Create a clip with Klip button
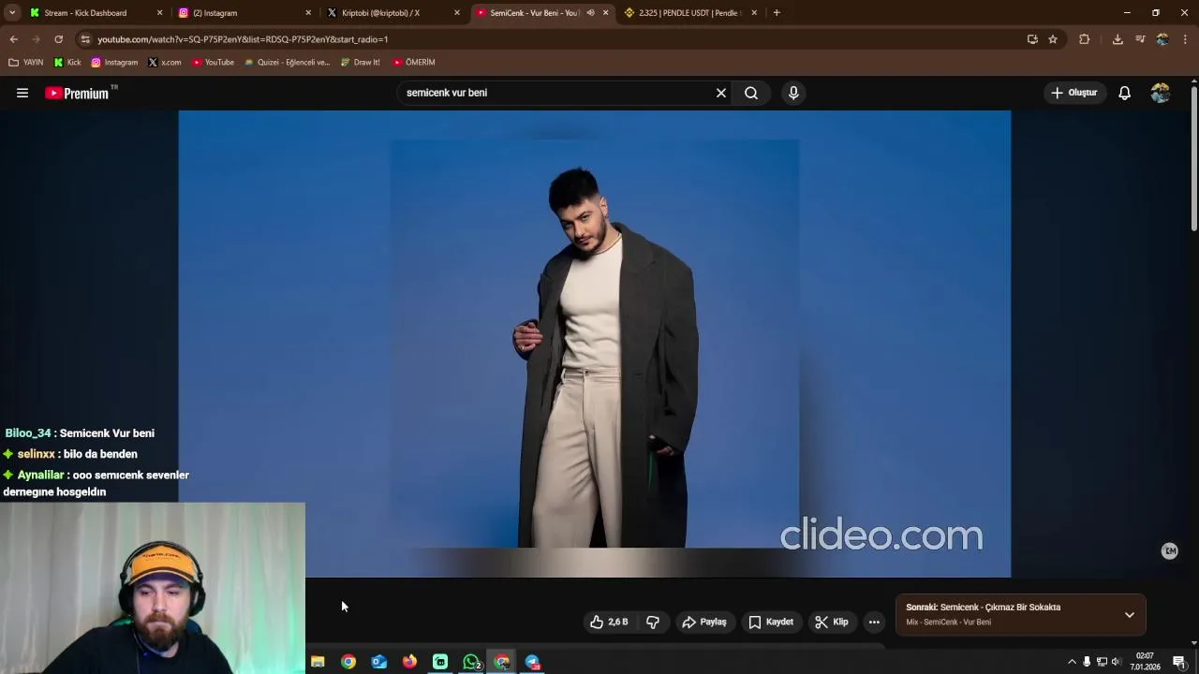The height and width of the screenshot is (674, 1199). click(x=832, y=622)
